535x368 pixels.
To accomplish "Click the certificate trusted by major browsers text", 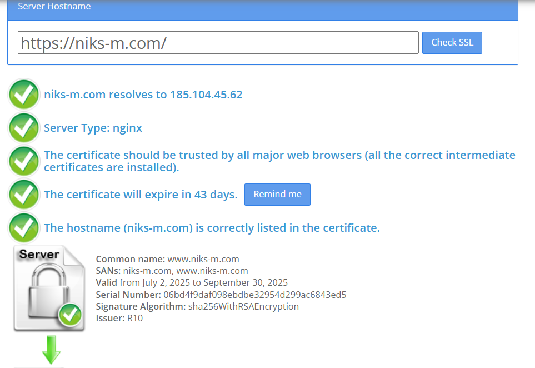I will tap(279, 161).
